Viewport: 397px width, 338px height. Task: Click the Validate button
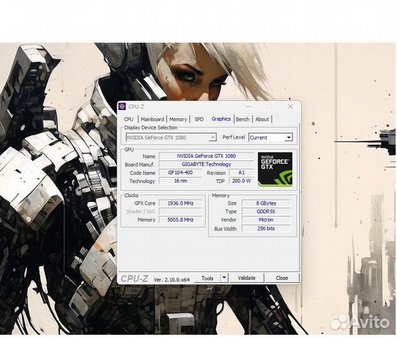pos(246,278)
